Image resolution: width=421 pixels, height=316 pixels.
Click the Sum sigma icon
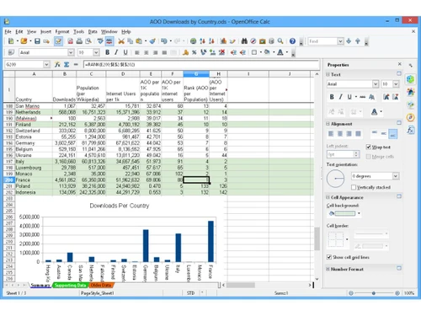[67, 65]
